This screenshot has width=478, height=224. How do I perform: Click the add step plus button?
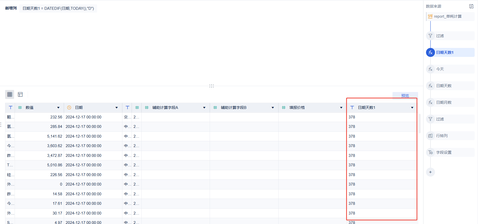pyautogui.click(x=430, y=172)
